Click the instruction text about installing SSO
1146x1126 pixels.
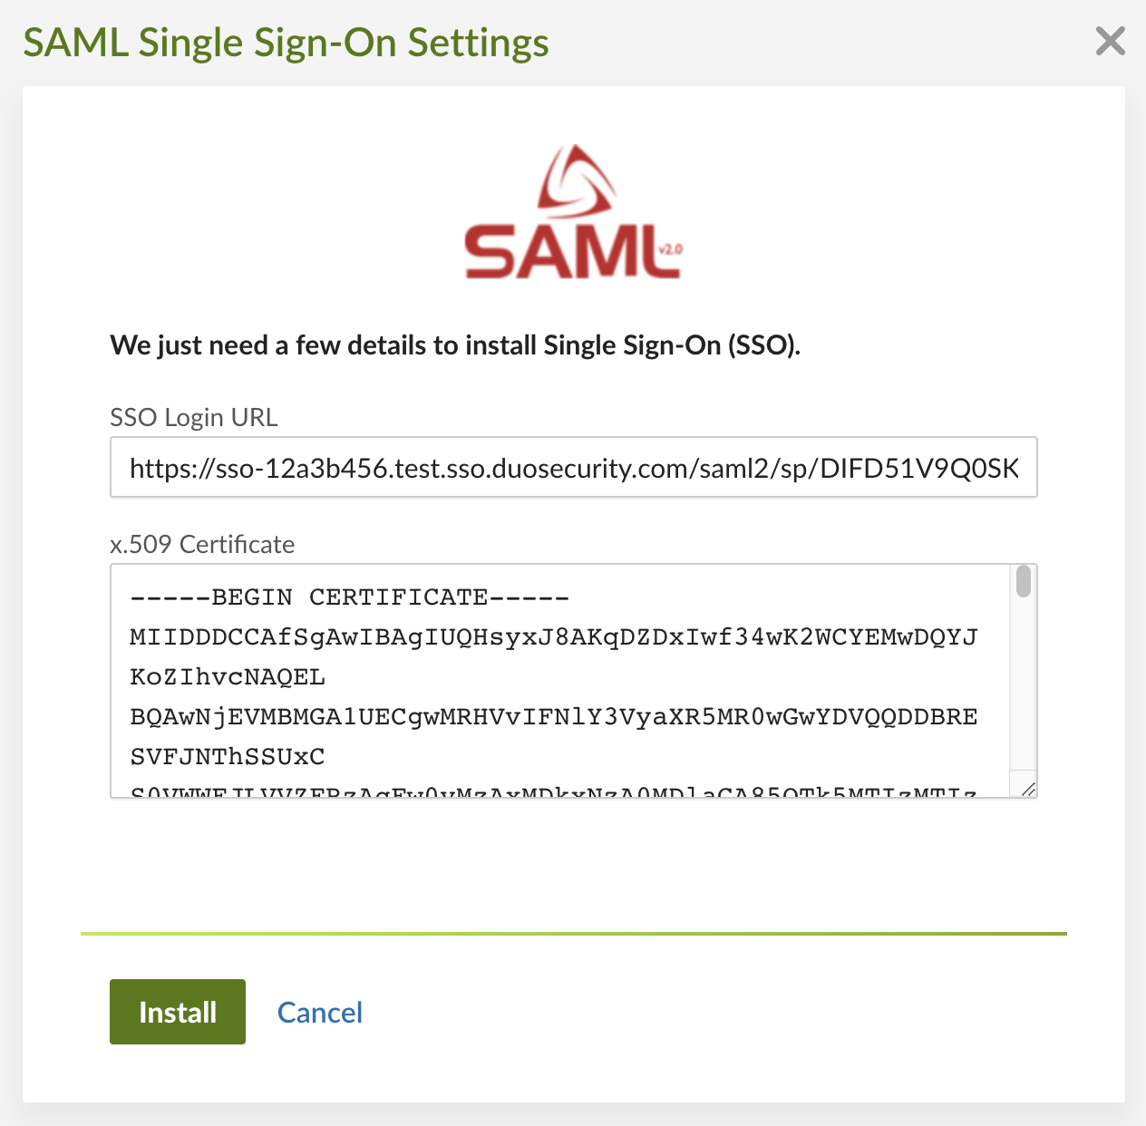[455, 345]
